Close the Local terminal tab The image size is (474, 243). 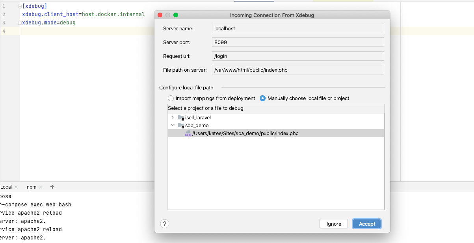click(x=16, y=187)
